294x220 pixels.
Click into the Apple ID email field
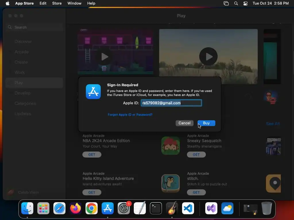pos(171,103)
